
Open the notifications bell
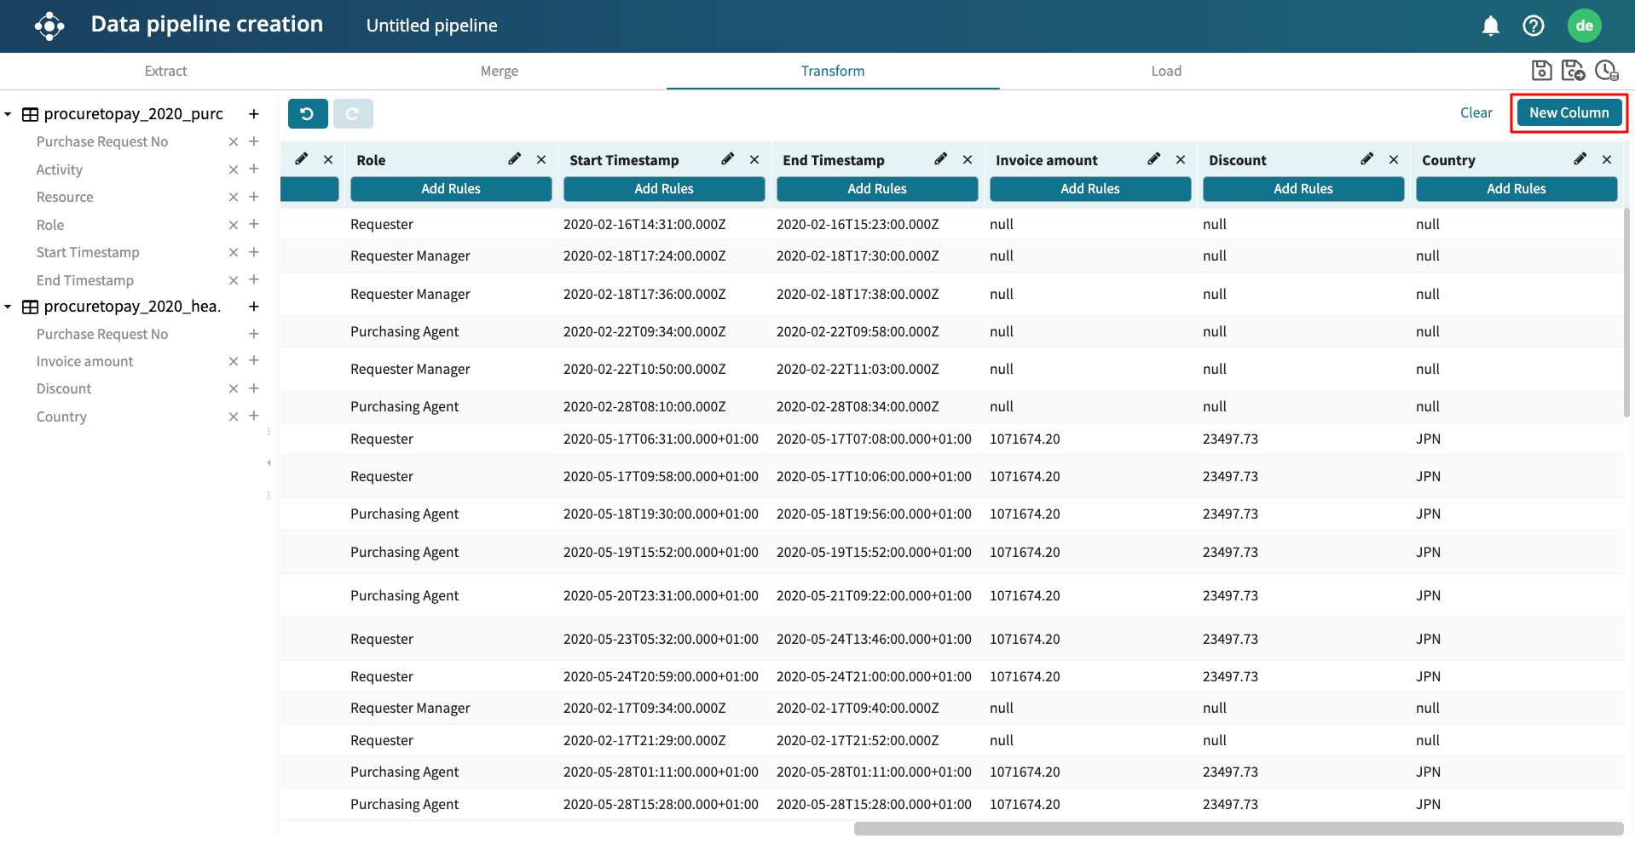[1490, 26]
